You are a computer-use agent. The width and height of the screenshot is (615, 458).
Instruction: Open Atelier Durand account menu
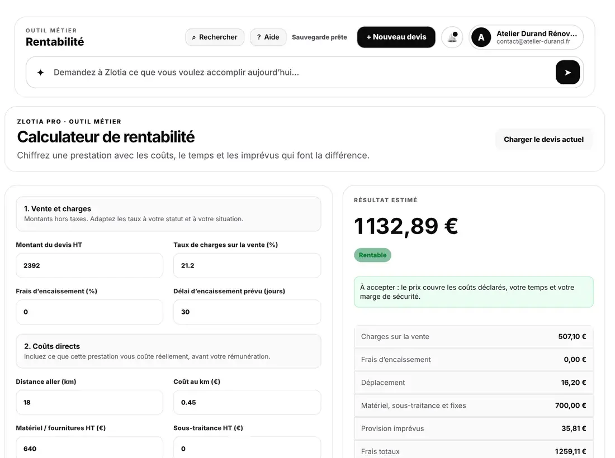pos(526,37)
